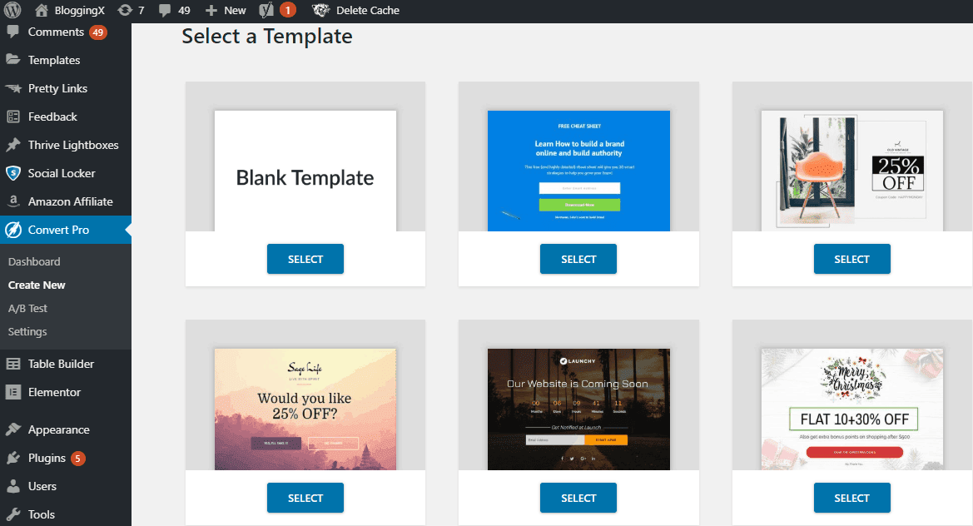
Task: Open Table Builder menu item
Action: (61, 364)
